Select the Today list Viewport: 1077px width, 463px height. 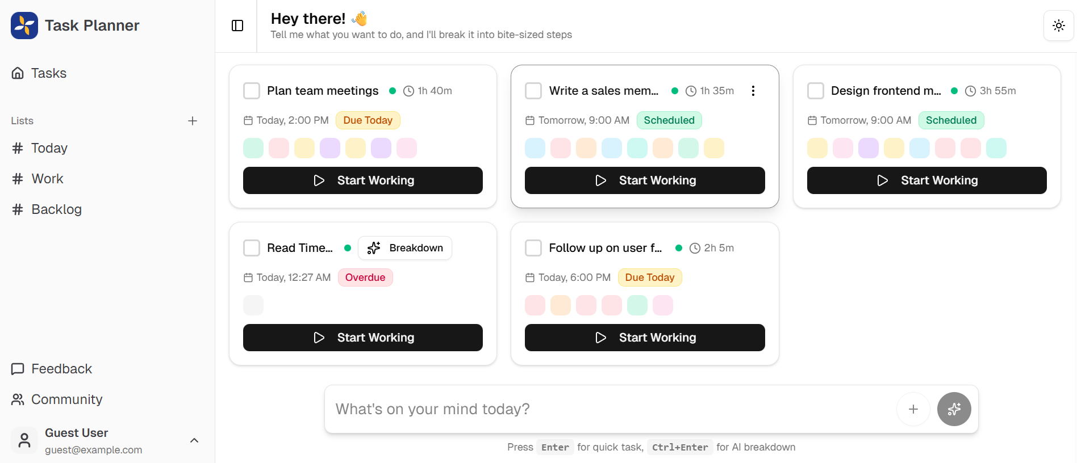(49, 148)
